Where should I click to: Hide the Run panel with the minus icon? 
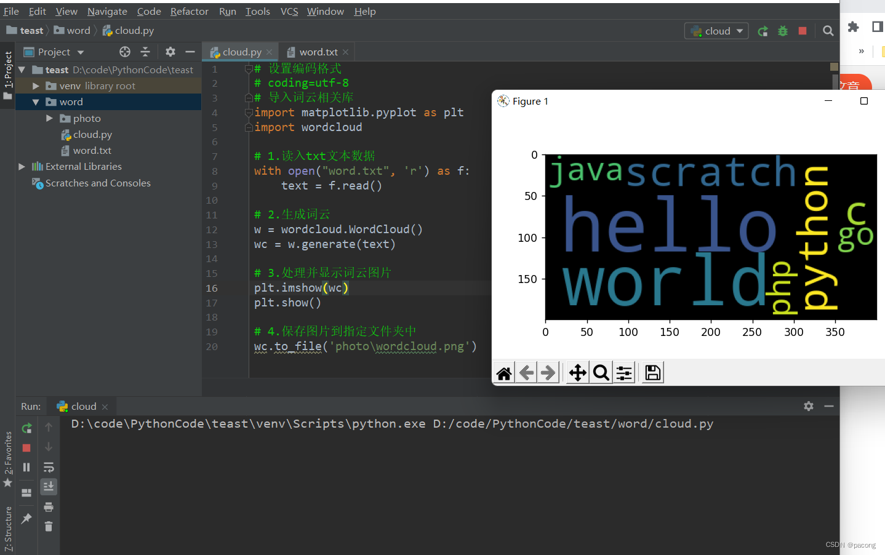(829, 406)
